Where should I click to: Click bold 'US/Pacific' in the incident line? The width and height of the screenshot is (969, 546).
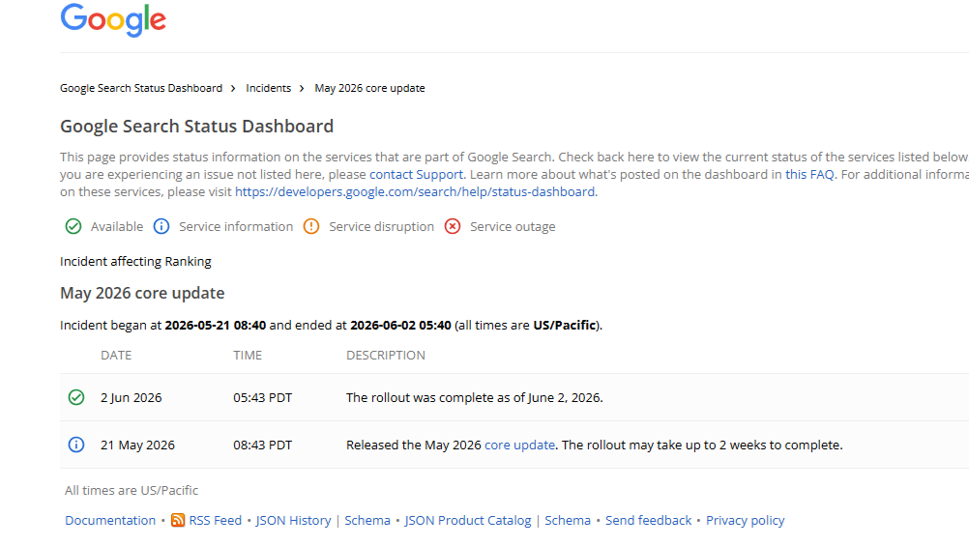(564, 325)
